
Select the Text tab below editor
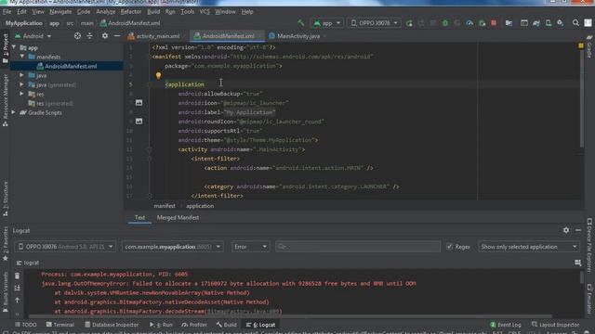139,217
